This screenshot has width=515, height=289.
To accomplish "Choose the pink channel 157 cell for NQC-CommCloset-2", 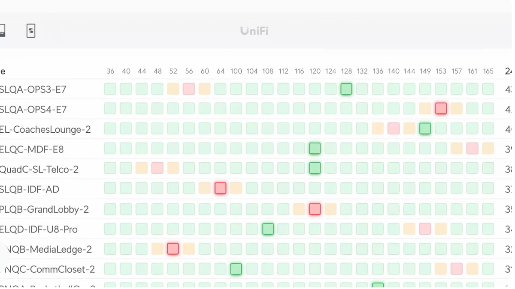I will pyautogui.click(x=457, y=269).
